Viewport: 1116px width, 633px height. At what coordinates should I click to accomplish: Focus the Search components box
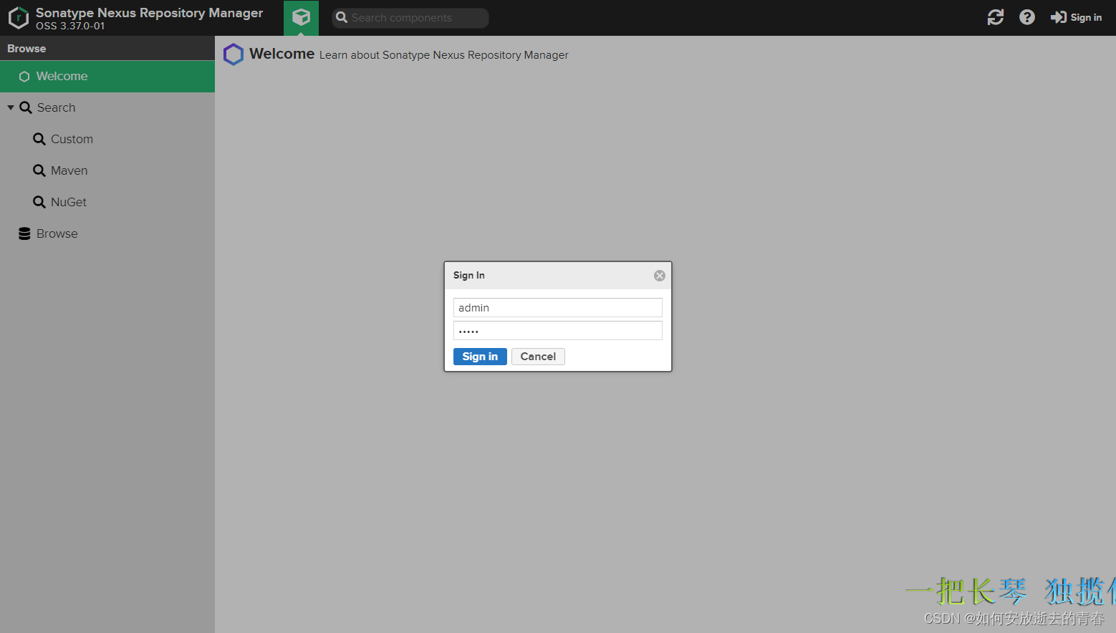click(410, 18)
